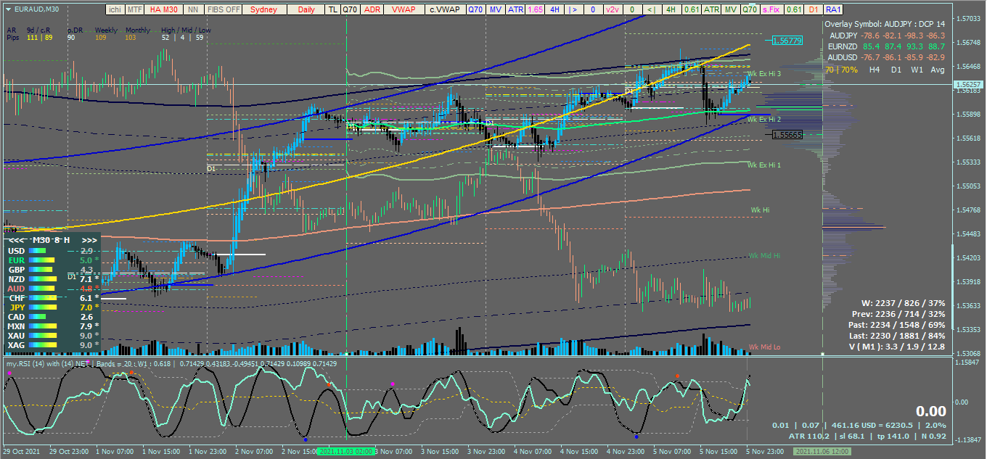Screen dimensions: 987x459
Task: Select the GBP label in strength panel
Action: click(x=16, y=269)
